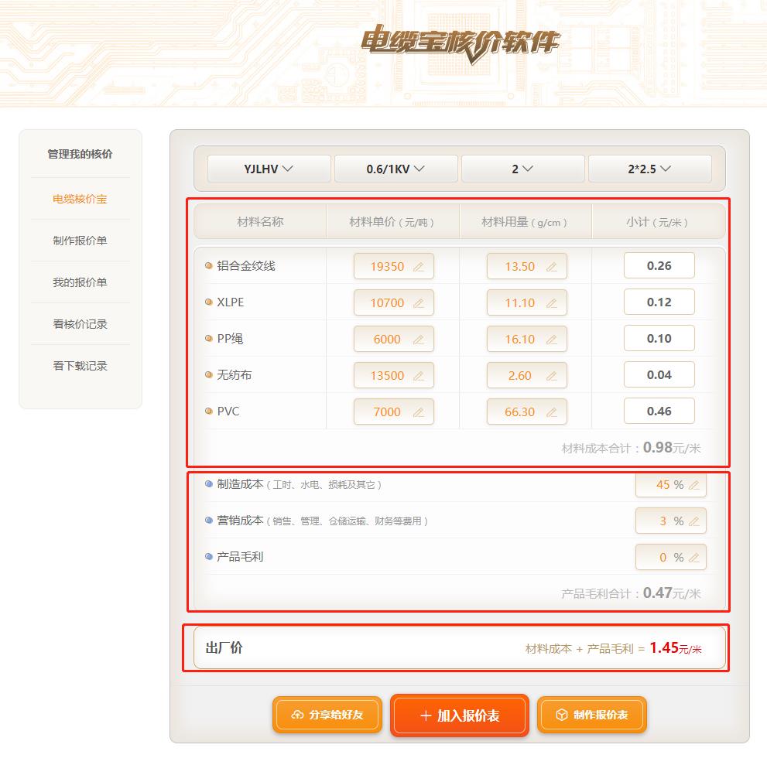The width and height of the screenshot is (767, 765).
Task: Click the edit pencil beside price 19350
Action: (x=418, y=267)
